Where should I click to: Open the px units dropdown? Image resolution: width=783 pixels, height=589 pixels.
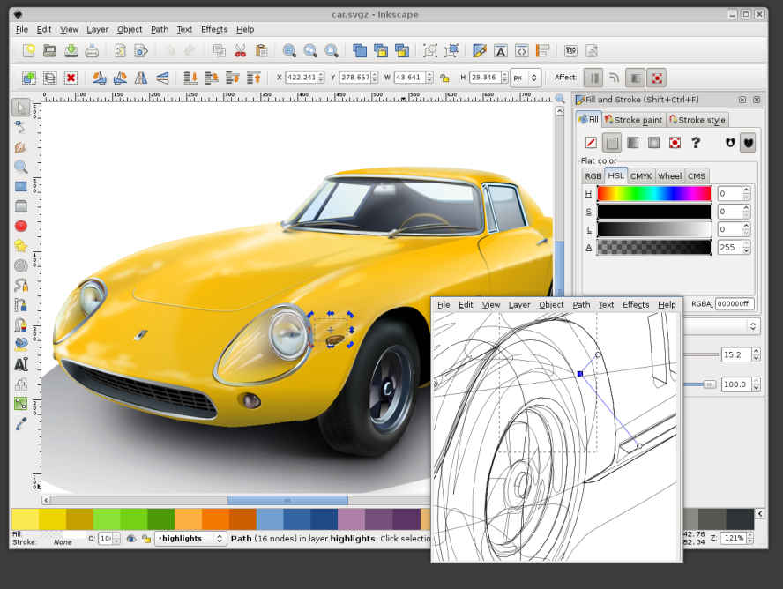coord(526,78)
